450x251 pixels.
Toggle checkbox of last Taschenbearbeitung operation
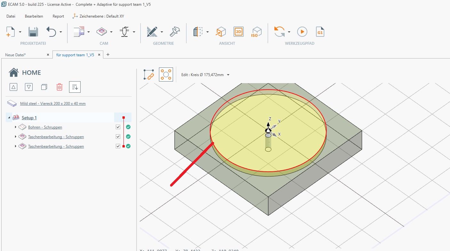click(x=118, y=146)
